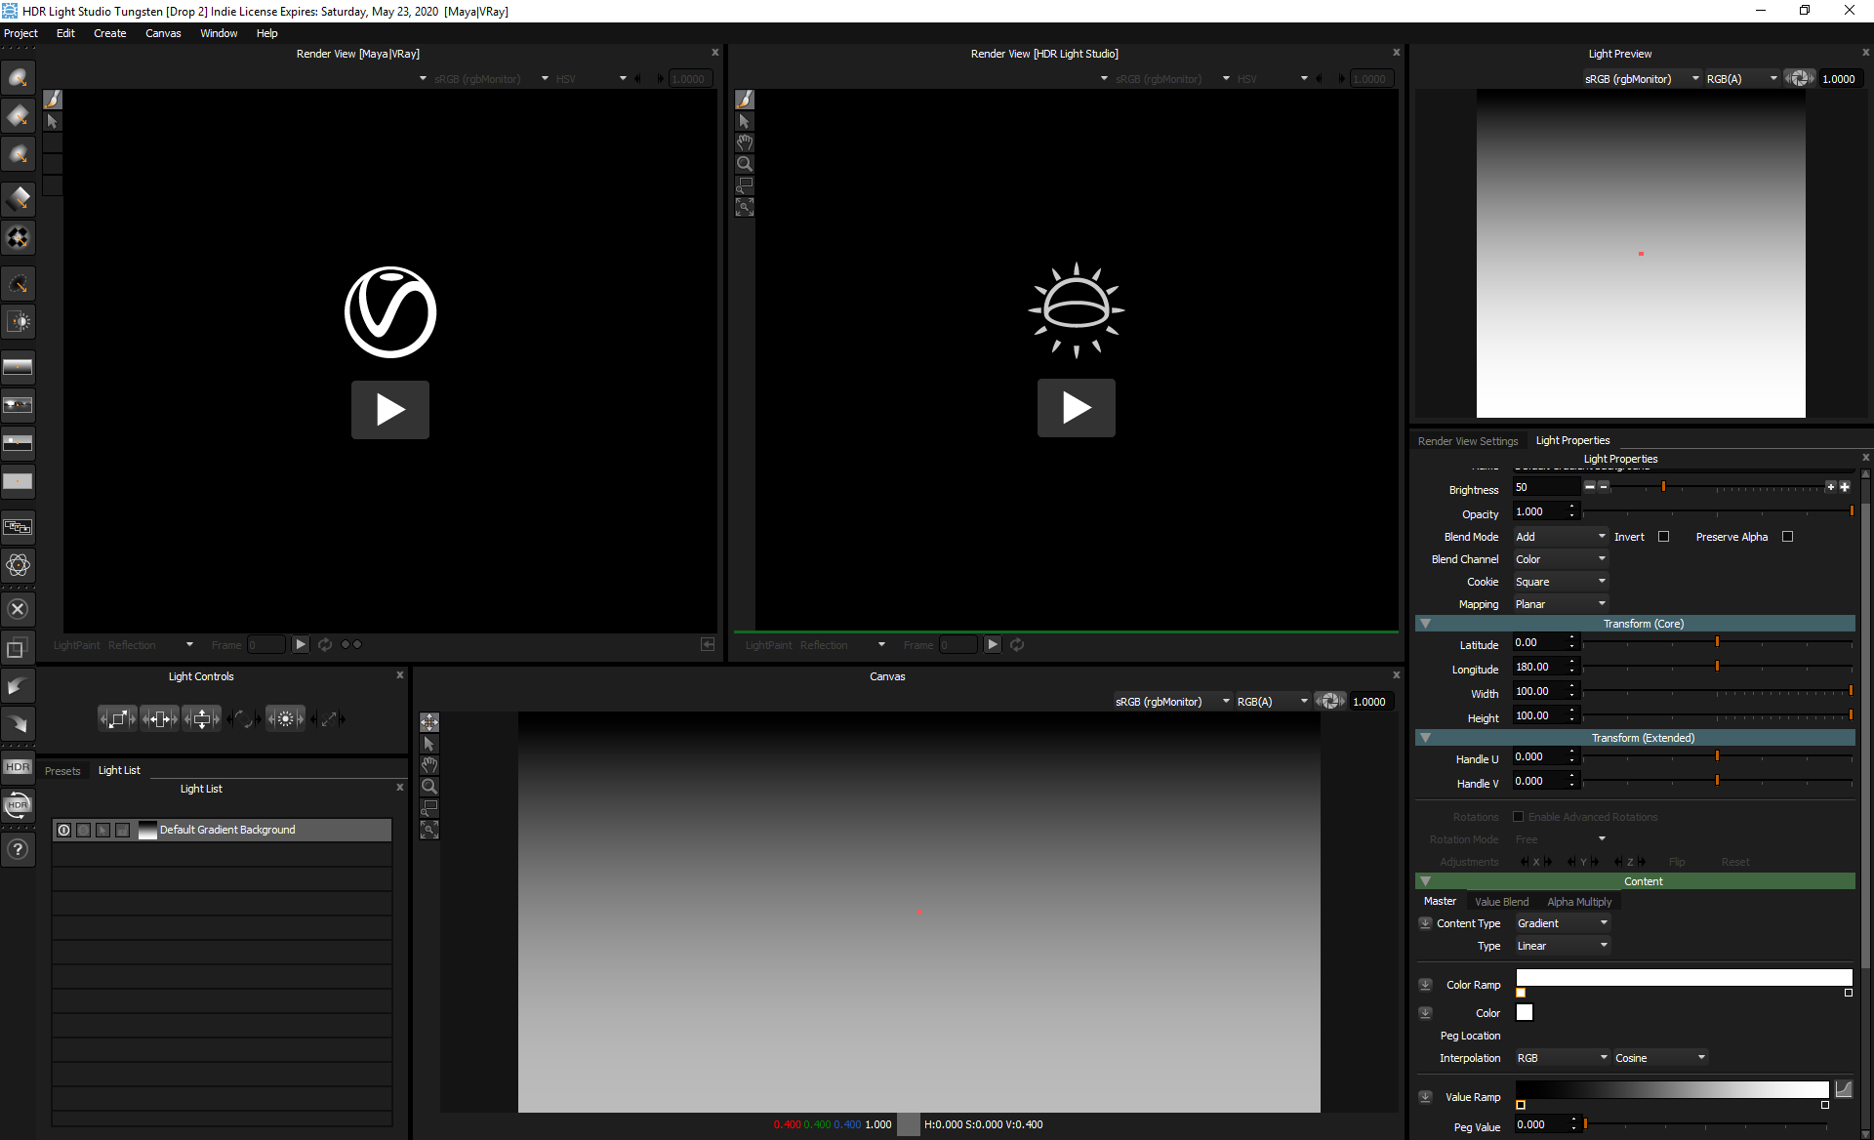Open the Cosine interpolation dropdown
1874x1140 pixels.
(x=1659, y=1058)
